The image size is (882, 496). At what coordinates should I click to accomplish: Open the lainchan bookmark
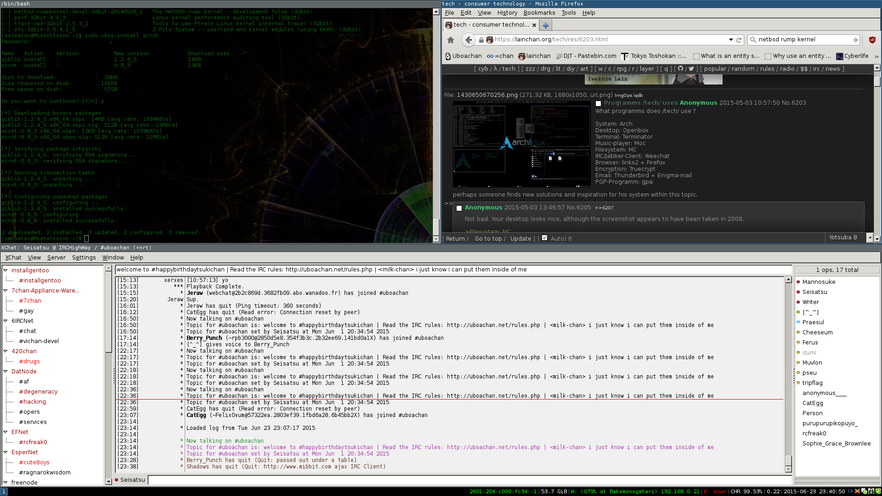pos(534,56)
